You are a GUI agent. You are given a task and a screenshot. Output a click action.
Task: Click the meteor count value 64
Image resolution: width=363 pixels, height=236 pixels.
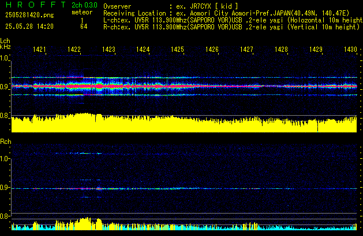pos(84,26)
